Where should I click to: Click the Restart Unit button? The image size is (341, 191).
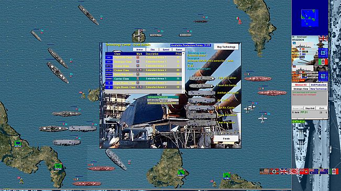tap(298, 108)
